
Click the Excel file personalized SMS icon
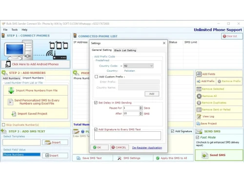[x=10, y=102]
